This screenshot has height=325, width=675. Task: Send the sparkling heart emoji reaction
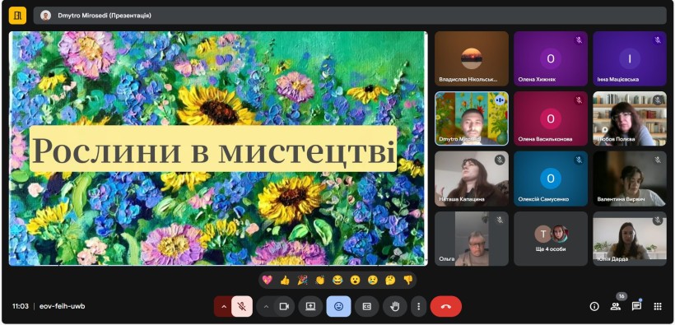(x=268, y=281)
